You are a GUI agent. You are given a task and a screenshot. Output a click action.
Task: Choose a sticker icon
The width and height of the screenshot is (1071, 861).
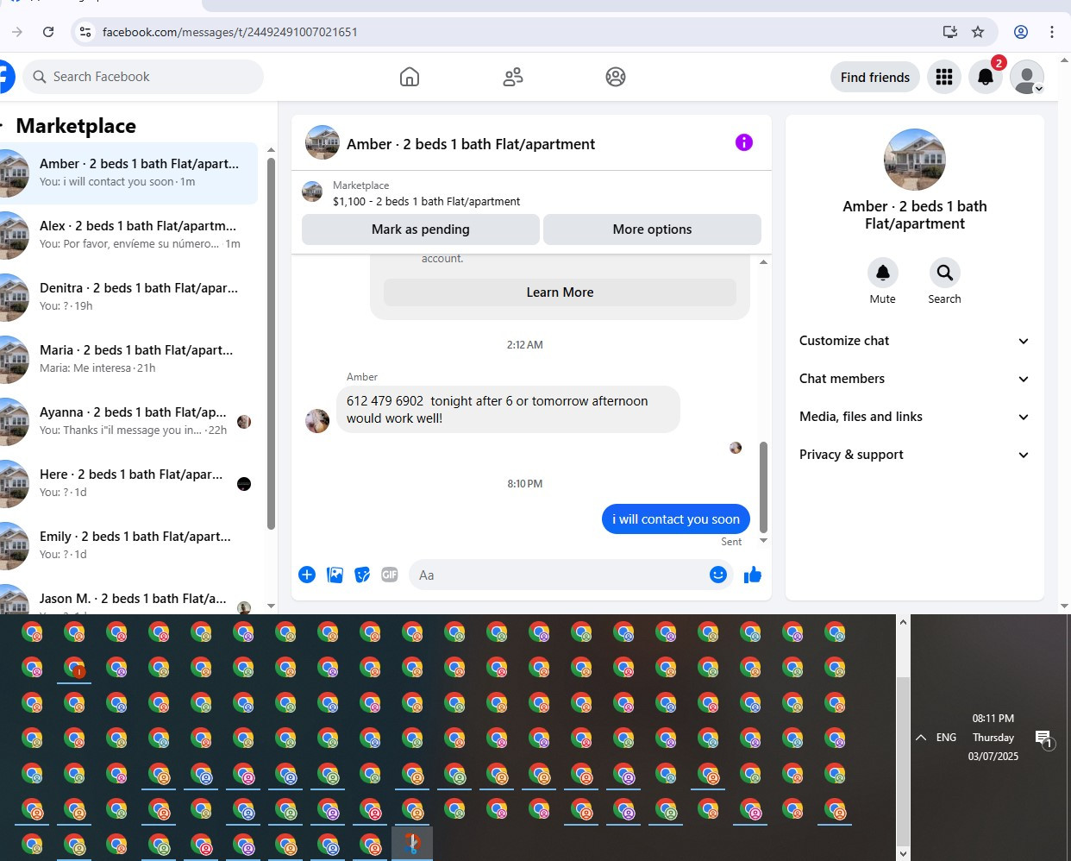click(x=363, y=575)
